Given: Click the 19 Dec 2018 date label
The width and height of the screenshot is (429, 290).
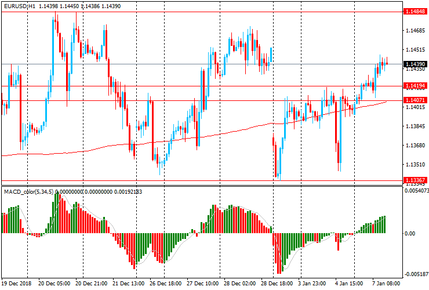Looking at the screenshot, I should pos(17,284).
